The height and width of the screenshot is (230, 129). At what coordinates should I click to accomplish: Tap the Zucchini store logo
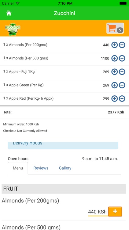pos(13,29)
